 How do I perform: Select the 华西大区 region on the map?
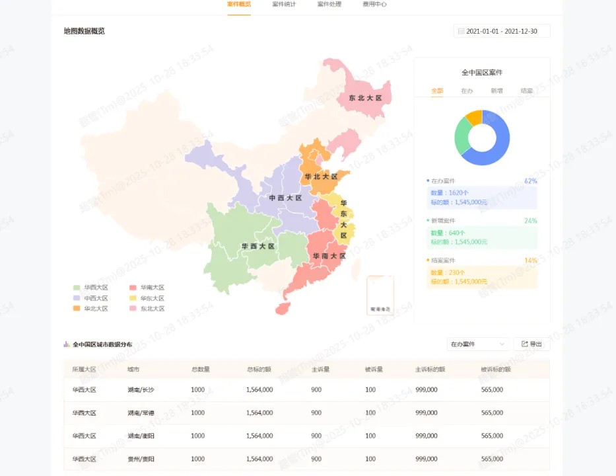(x=257, y=245)
